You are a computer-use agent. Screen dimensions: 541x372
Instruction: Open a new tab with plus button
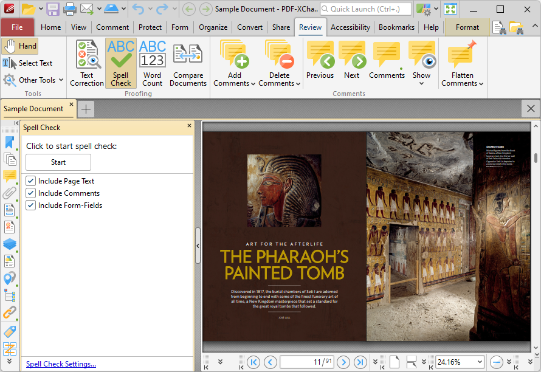86,109
